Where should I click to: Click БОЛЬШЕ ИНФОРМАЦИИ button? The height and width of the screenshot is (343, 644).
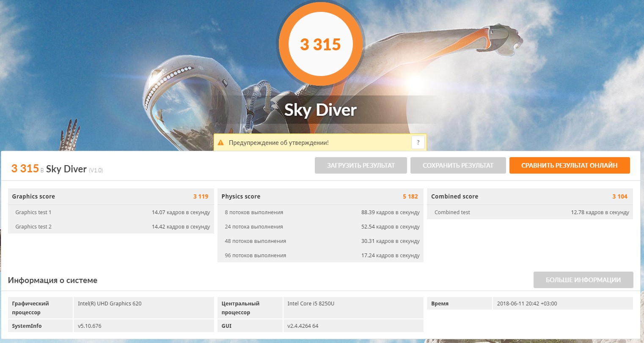[x=583, y=280]
